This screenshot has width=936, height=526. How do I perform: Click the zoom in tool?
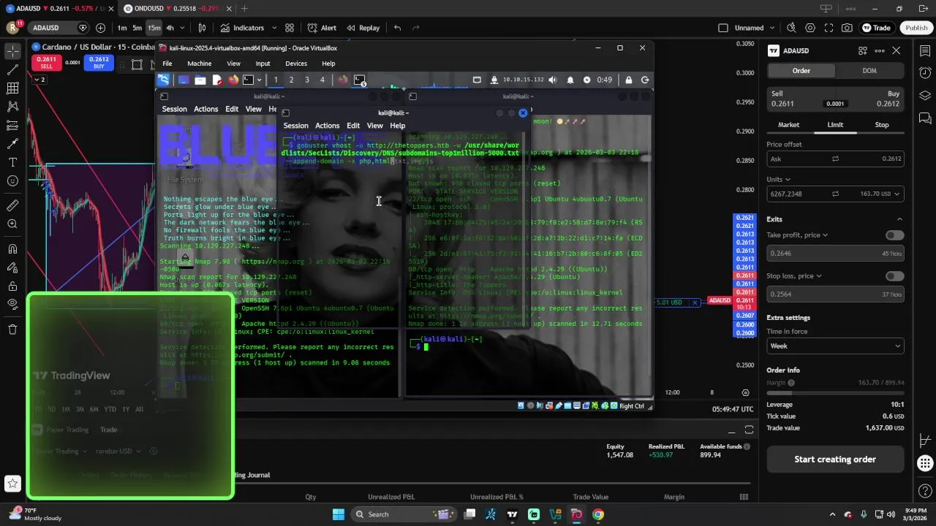point(12,224)
